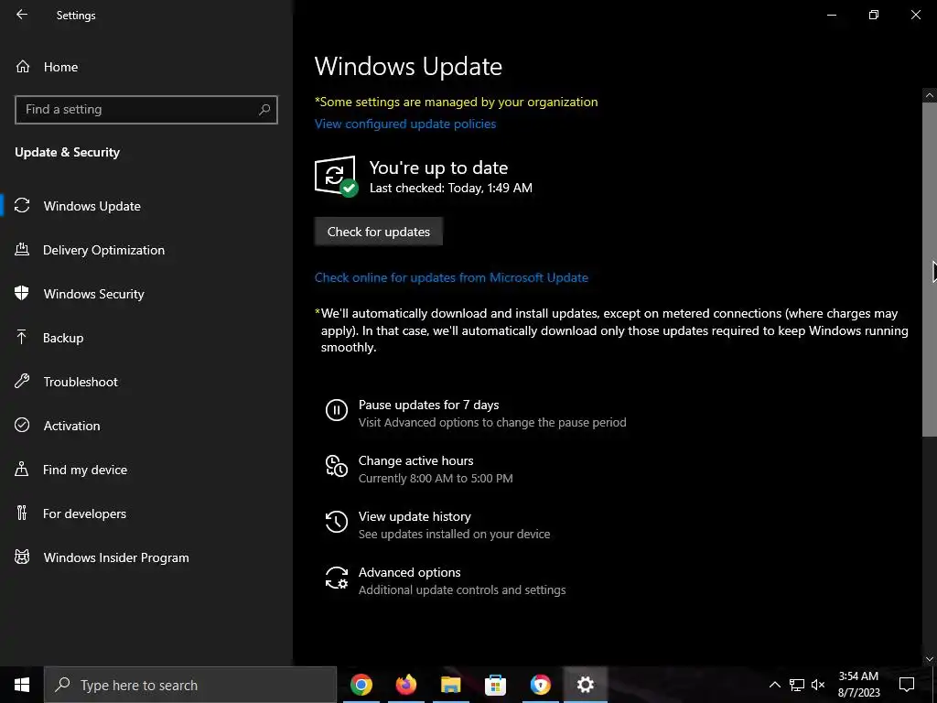Click the Windows Update sync icon in sidebar
The image size is (937, 703).
tap(22, 206)
